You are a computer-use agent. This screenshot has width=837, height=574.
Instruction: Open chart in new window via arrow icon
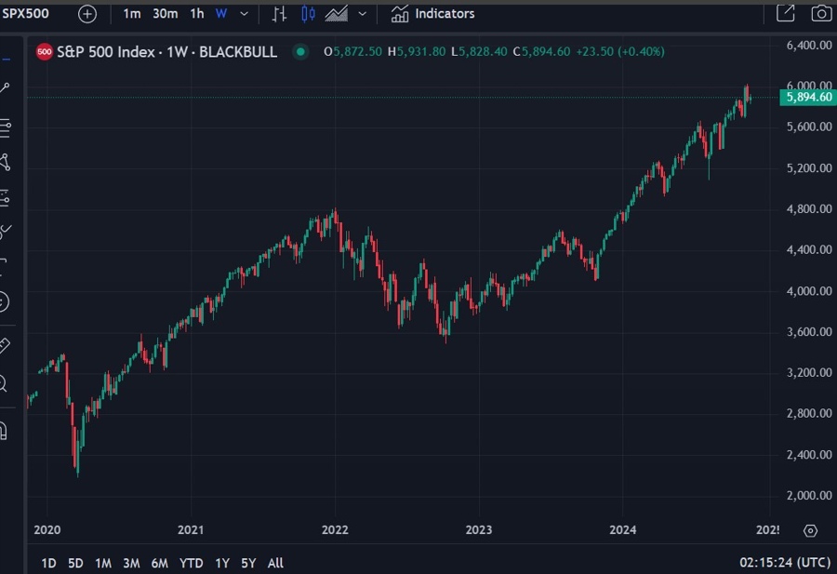(x=786, y=13)
